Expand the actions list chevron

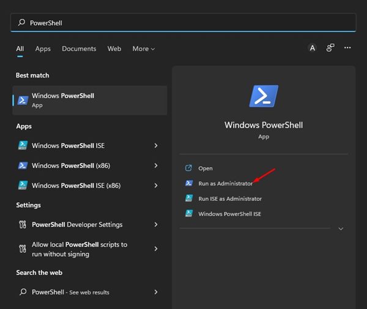341,229
